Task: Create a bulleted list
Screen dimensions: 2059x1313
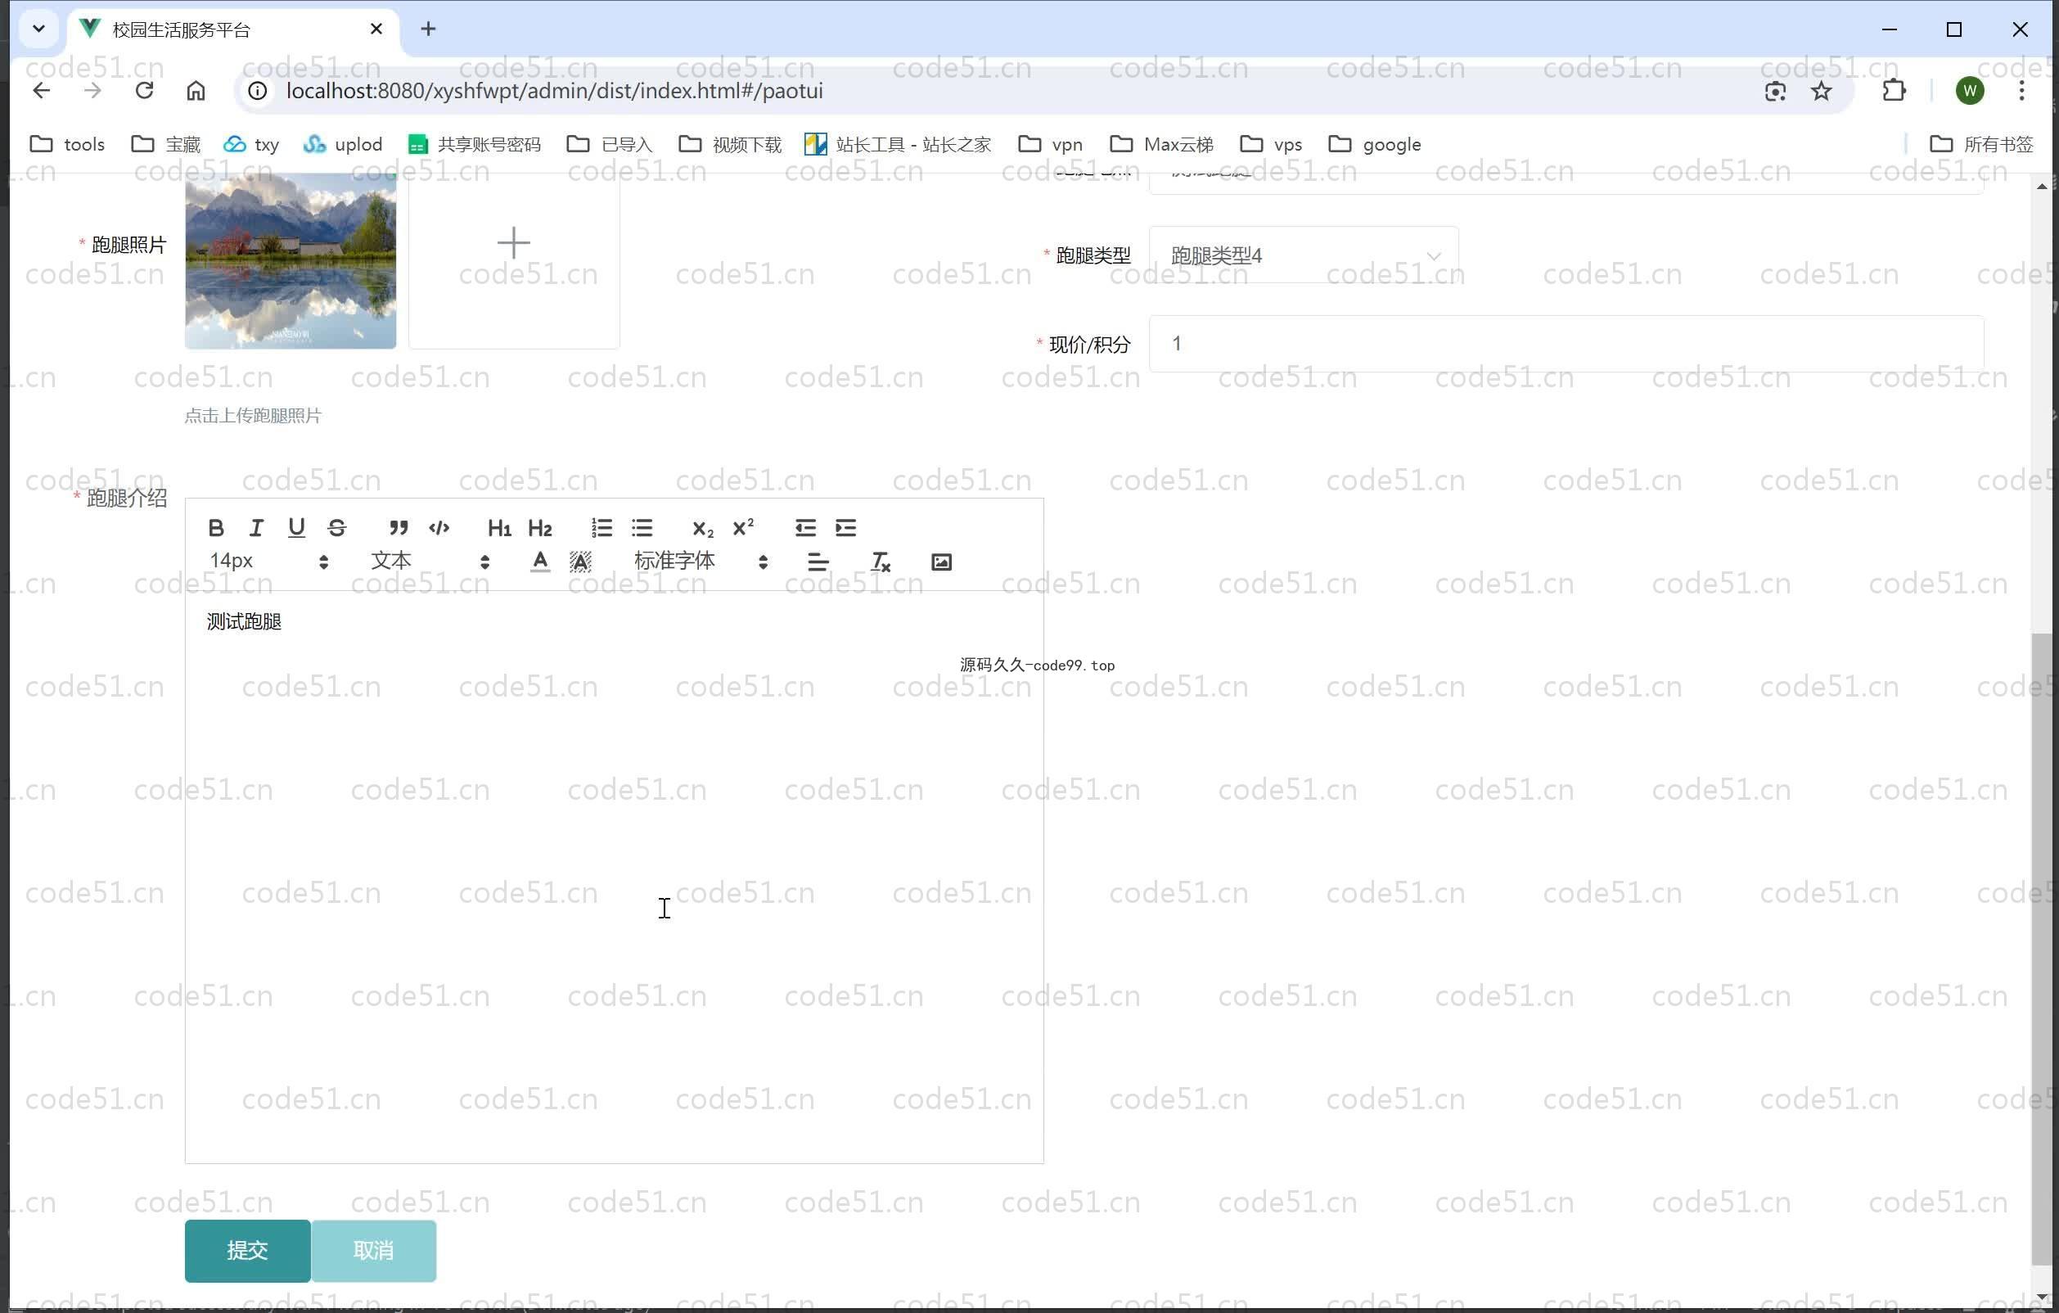Action: pyautogui.click(x=642, y=528)
